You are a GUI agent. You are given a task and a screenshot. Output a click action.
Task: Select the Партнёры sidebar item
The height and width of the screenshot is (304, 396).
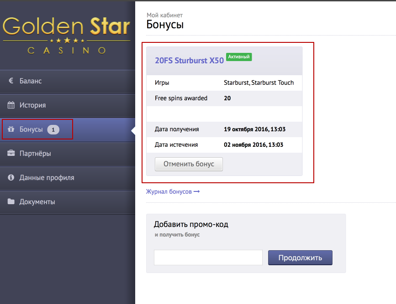tap(35, 154)
